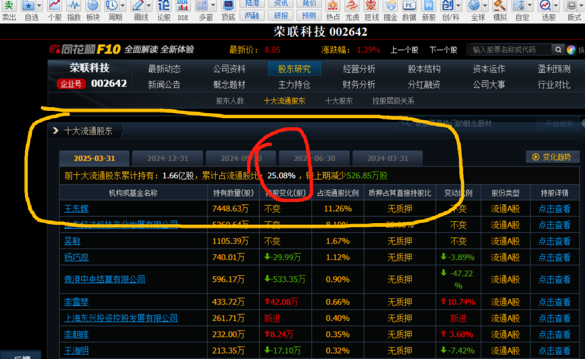Open the 控股层级关系 sub-tab
Viewport: 585px width, 359px height.
click(x=393, y=101)
